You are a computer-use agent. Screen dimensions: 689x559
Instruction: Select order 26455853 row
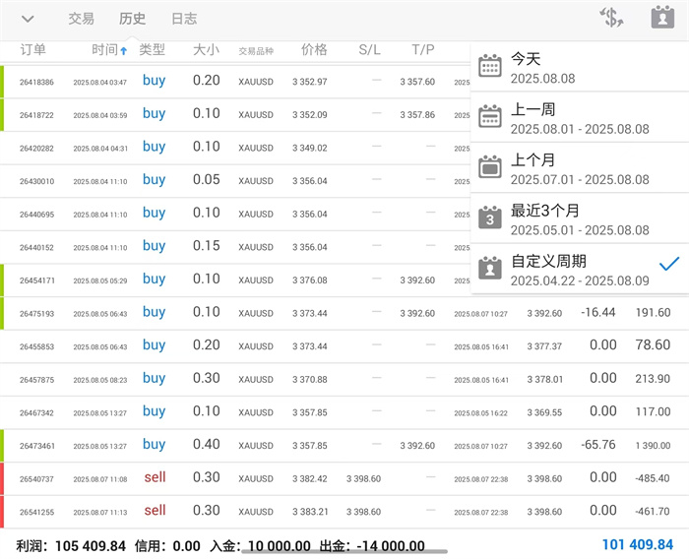[x=344, y=346]
